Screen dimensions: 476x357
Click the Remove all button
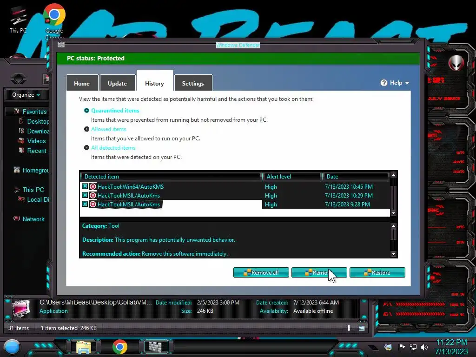(261, 272)
